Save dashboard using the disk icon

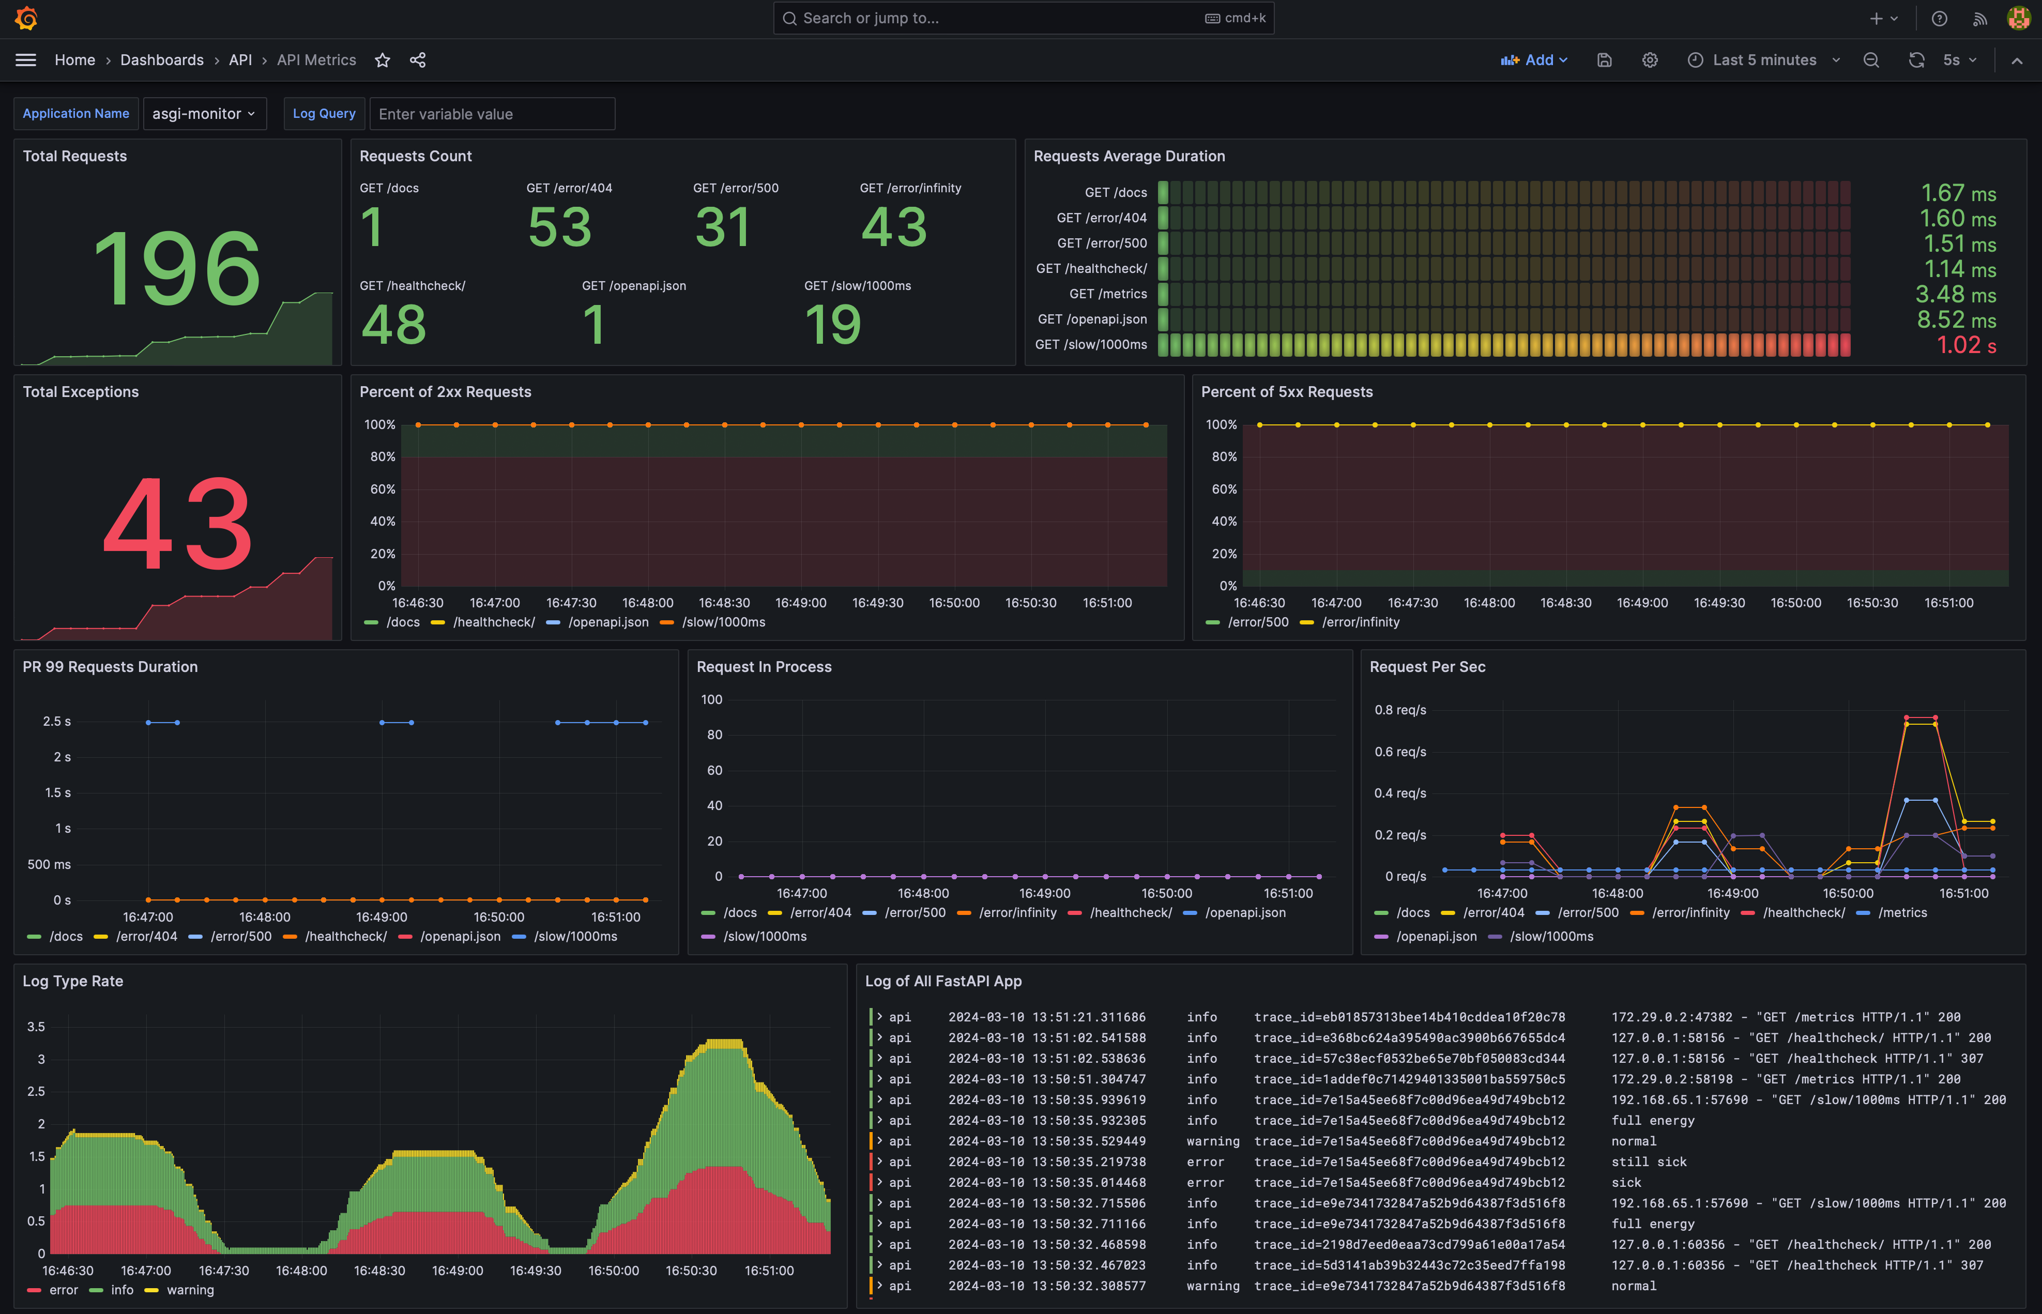pyautogui.click(x=1604, y=60)
